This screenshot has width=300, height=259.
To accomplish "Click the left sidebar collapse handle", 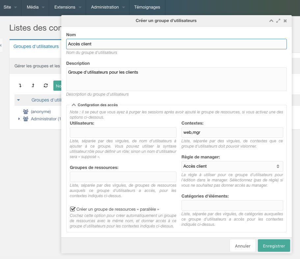I will [x=1, y=45].
